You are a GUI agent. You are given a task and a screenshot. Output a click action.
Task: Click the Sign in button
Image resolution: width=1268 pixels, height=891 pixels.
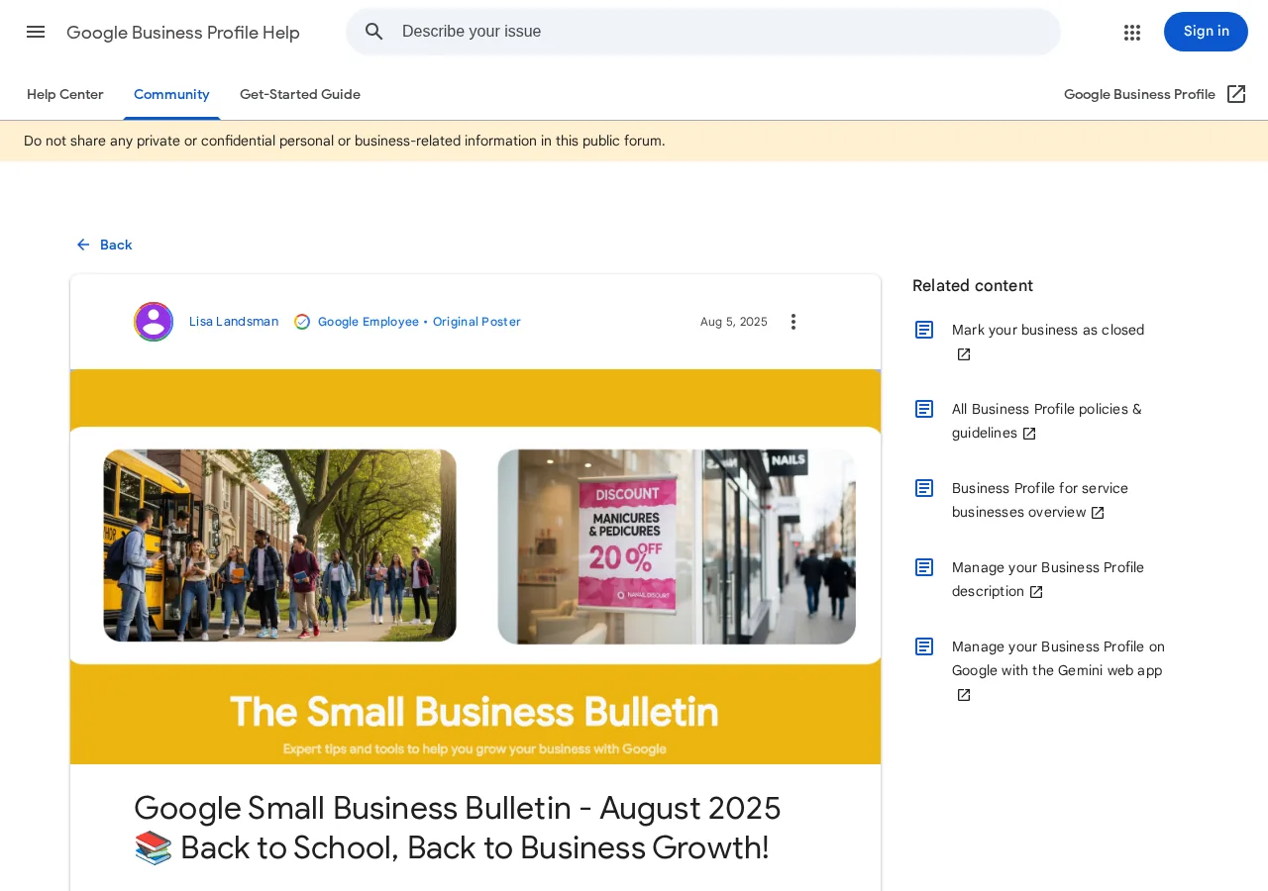click(1206, 32)
